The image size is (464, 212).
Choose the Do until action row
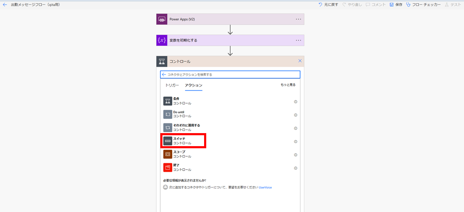pyautogui.click(x=230, y=114)
